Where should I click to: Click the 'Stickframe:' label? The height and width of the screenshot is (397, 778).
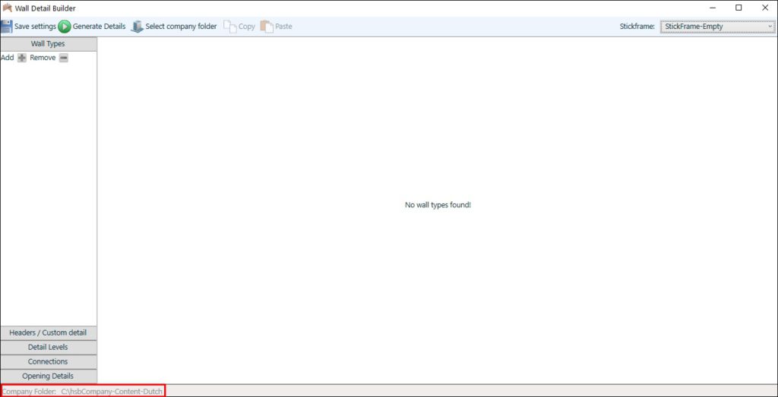tap(637, 27)
